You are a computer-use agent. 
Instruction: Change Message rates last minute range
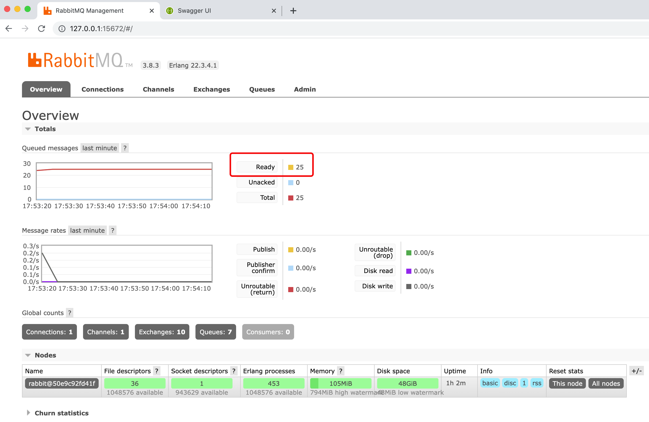click(x=87, y=231)
